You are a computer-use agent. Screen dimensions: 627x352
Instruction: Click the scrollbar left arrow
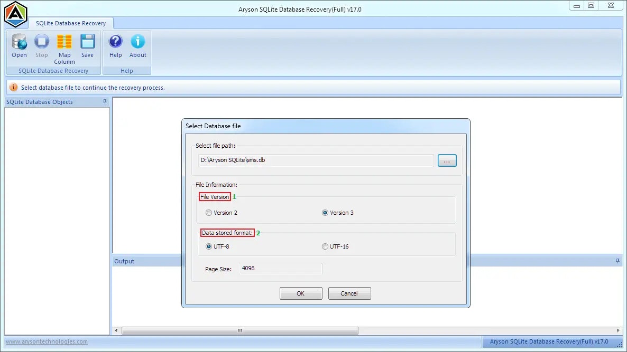tap(116, 330)
